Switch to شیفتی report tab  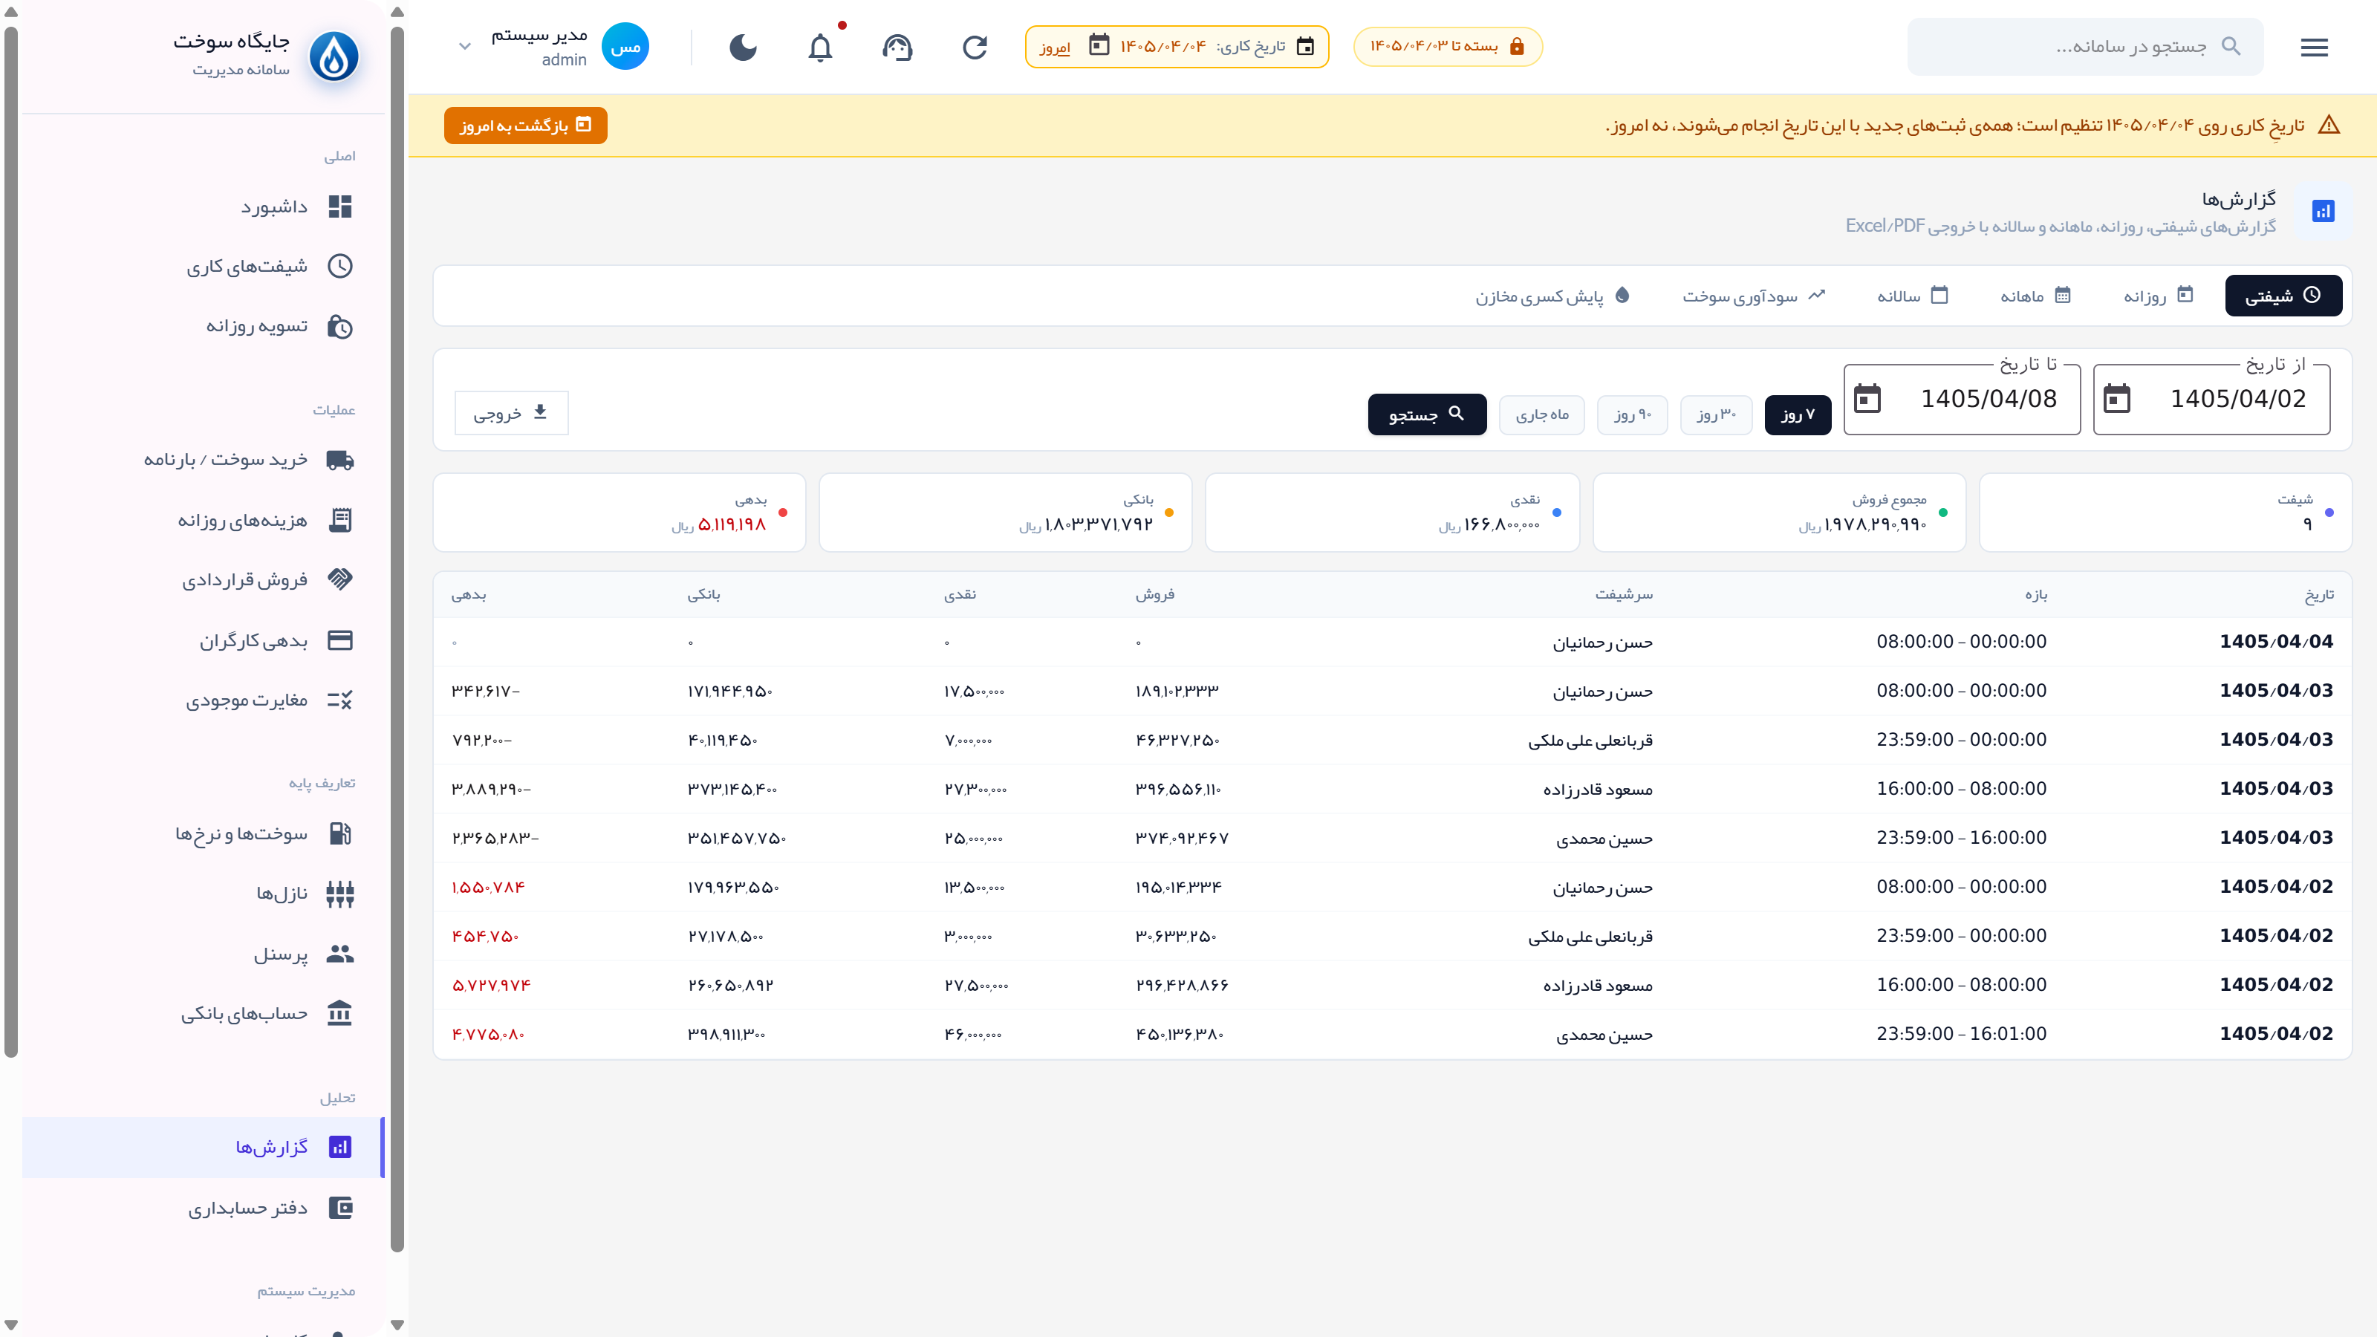click(2283, 296)
